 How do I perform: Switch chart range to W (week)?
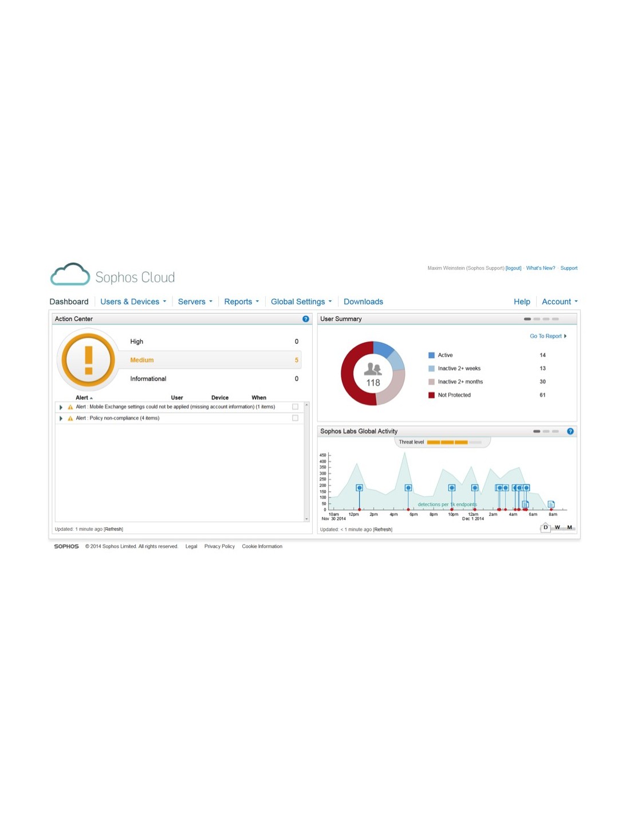point(557,527)
